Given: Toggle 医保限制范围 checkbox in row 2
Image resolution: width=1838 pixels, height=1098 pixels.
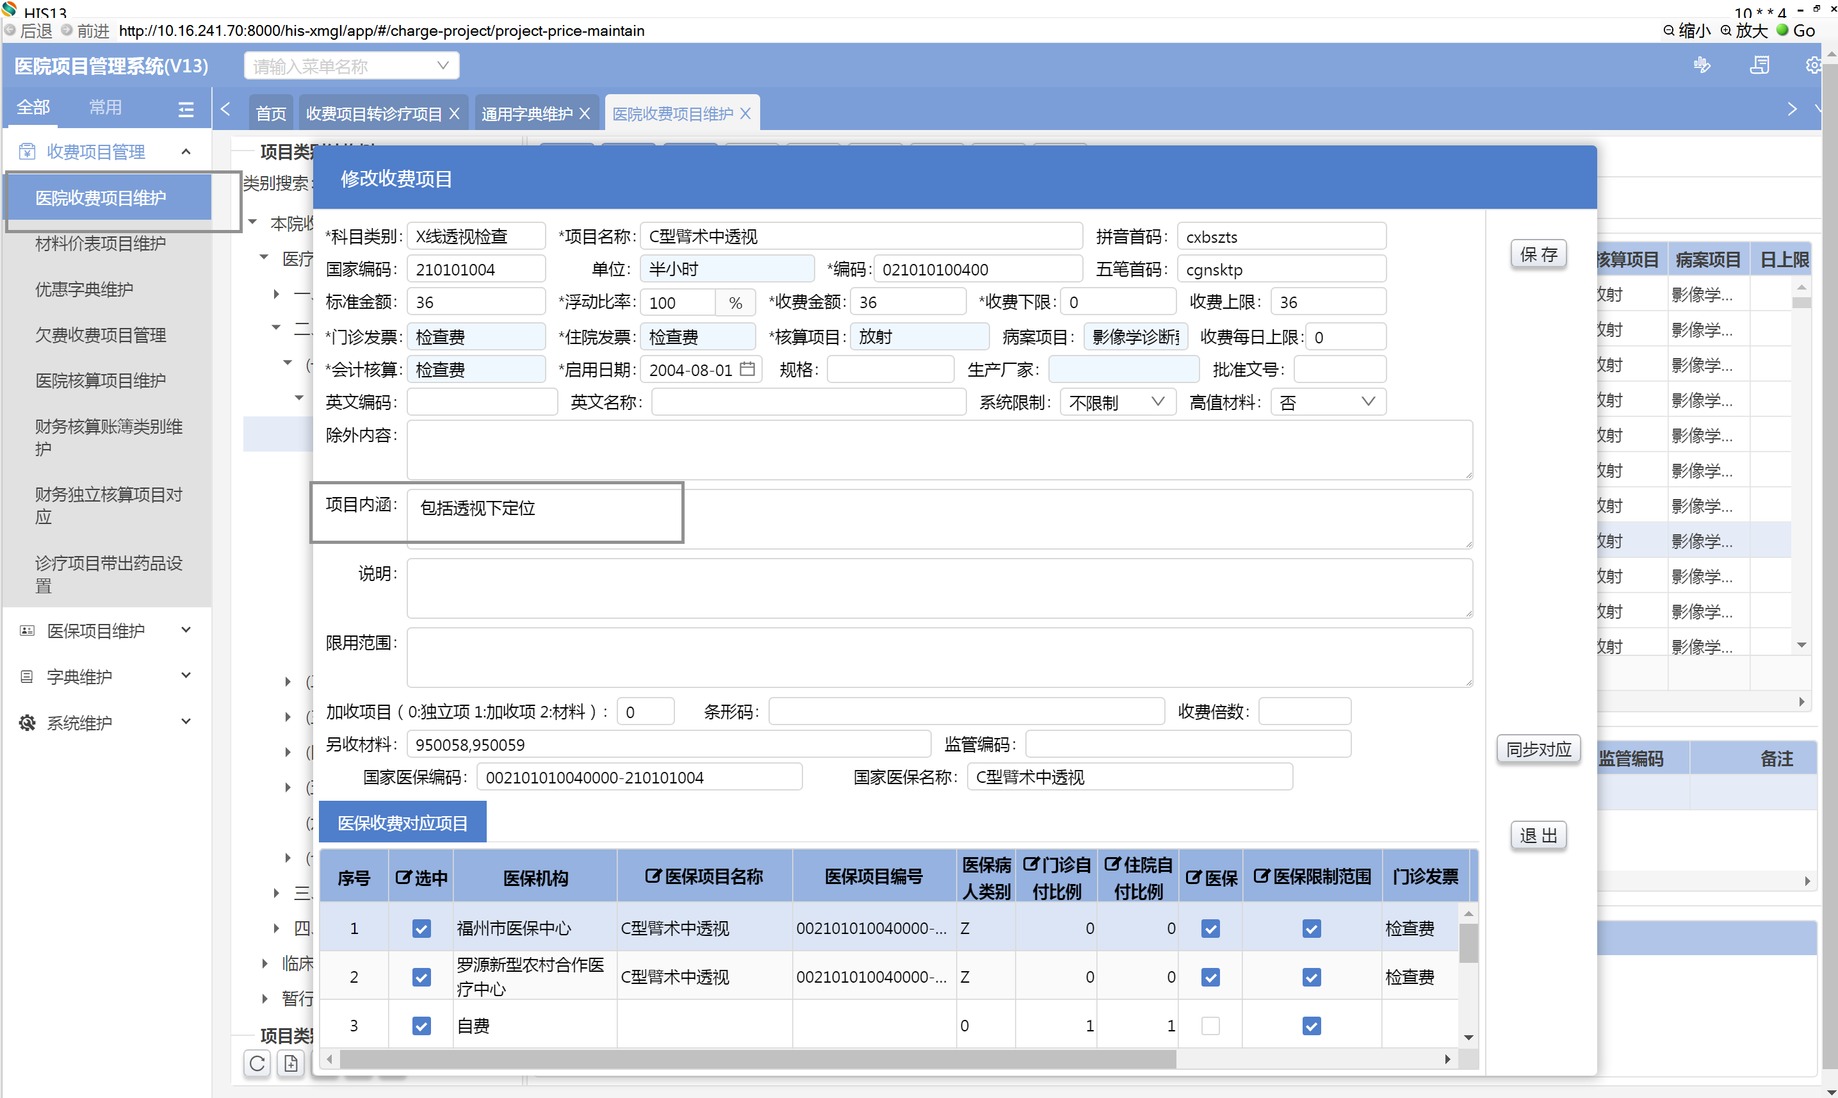Looking at the screenshot, I should tap(1311, 977).
